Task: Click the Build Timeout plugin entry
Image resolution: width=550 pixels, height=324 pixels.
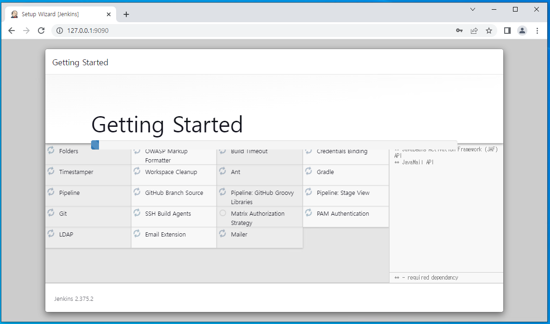Action: pos(260,154)
